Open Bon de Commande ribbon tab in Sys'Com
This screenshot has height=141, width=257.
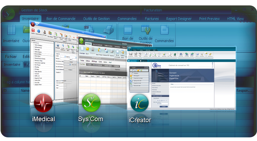98,45
